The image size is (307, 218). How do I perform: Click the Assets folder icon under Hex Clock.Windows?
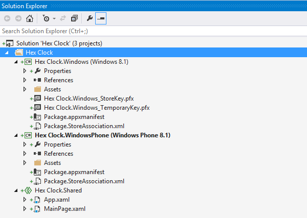37,89
